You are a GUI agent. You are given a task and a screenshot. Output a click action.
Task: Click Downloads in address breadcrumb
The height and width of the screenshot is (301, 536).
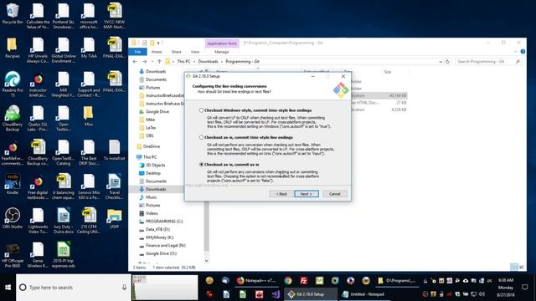coord(208,61)
